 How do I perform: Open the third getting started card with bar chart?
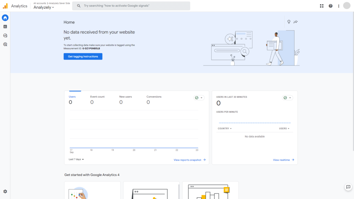[x=211, y=190]
